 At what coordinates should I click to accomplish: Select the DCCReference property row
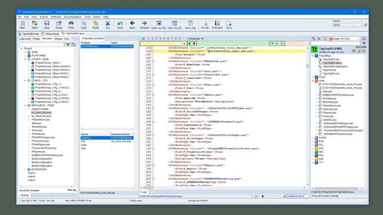coord(107,47)
